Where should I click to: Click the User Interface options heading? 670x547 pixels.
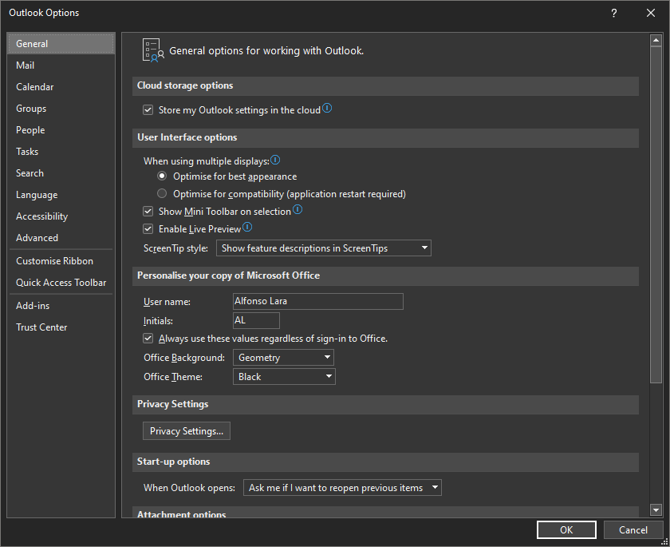point(187,137)
